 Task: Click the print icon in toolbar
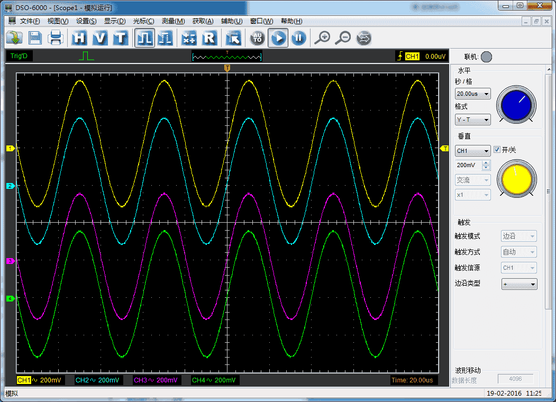[56, 38]
